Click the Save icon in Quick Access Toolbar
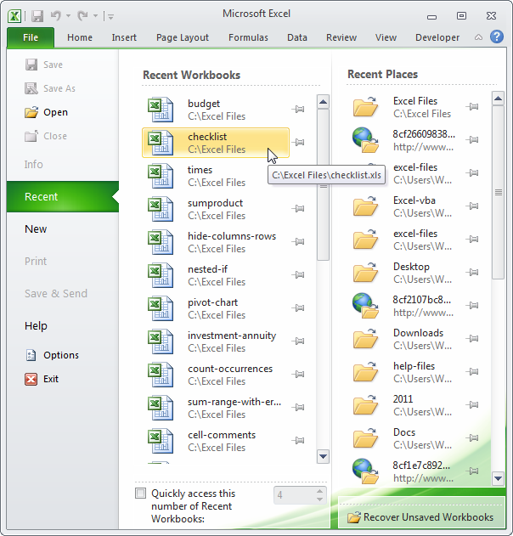Viewport: 513px width, 536px height. tap(37, 16)
